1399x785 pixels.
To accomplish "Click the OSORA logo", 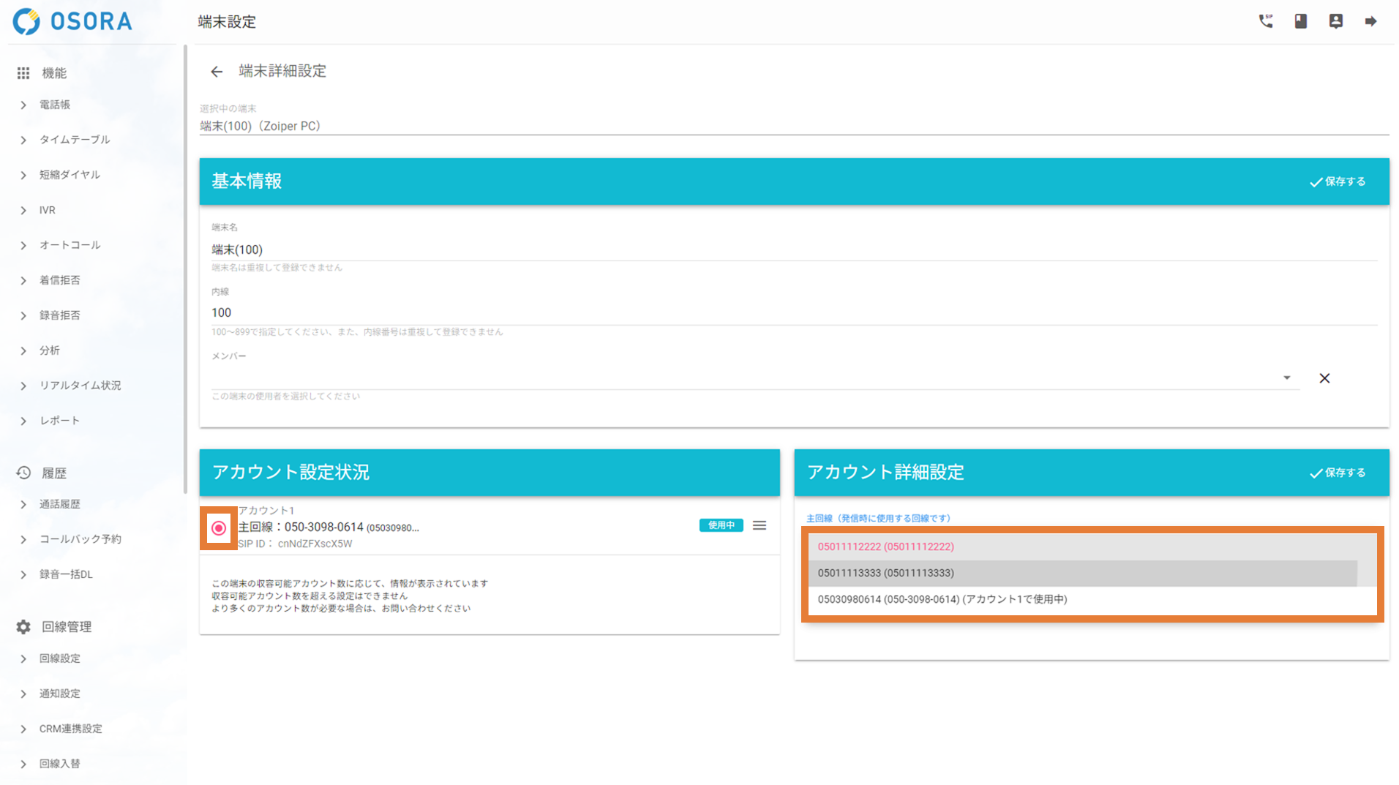I will click(x=73, y=21).
